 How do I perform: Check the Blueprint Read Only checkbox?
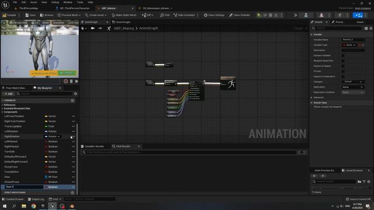[x=343, y=61]
